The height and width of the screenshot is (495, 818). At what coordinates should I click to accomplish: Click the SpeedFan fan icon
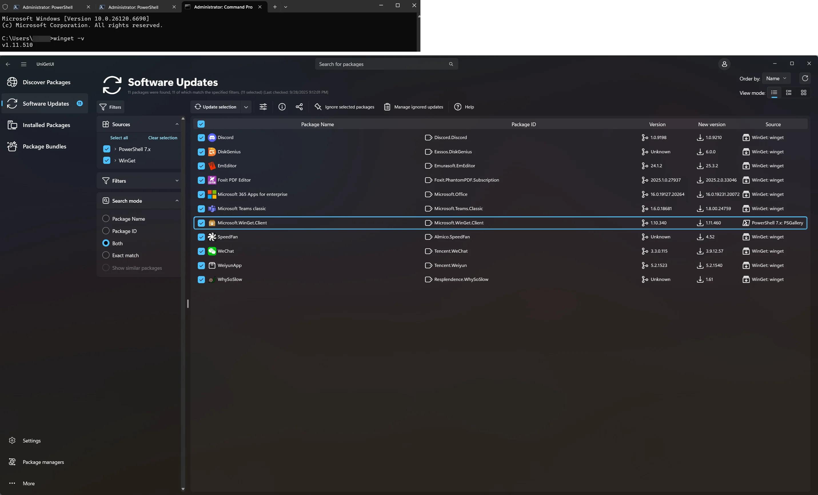pos(212,237)
